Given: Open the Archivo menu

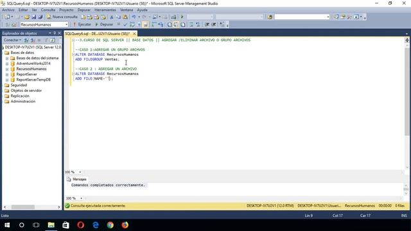Looking at the screenshot, I should (x=8, y=10).
